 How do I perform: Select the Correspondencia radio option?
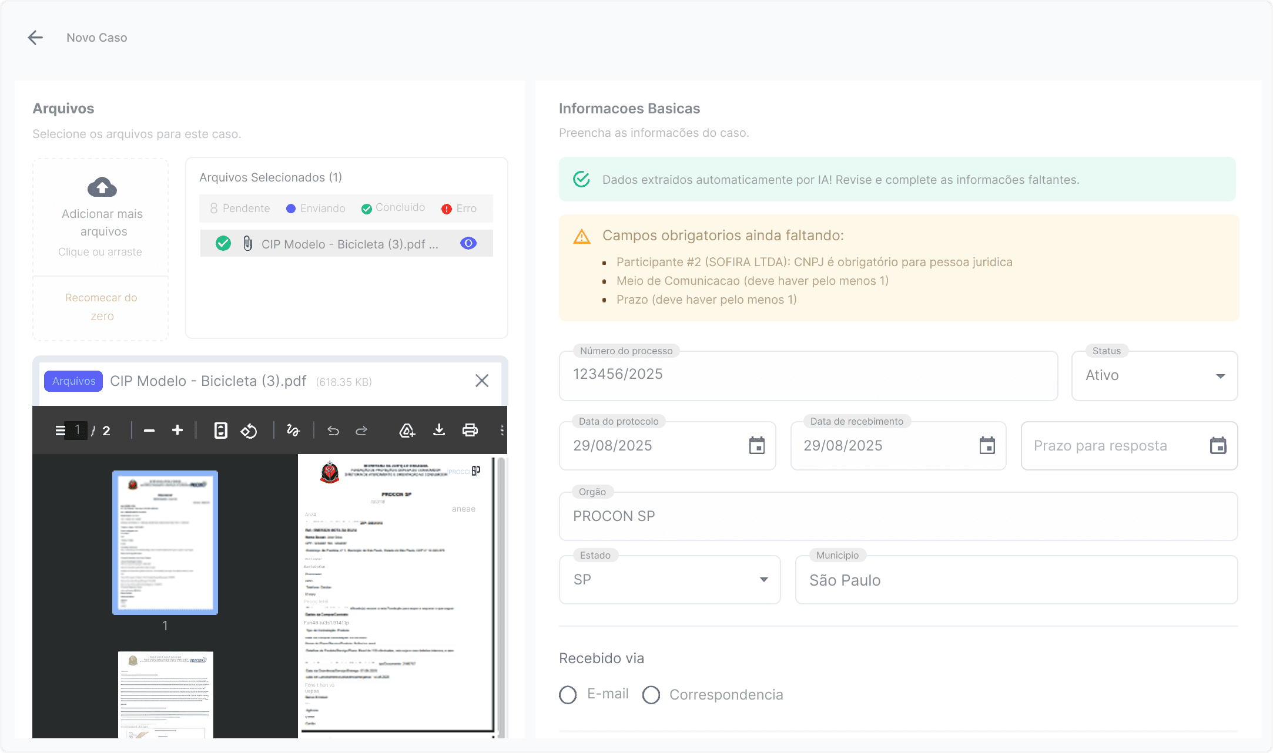pos(651,695)
